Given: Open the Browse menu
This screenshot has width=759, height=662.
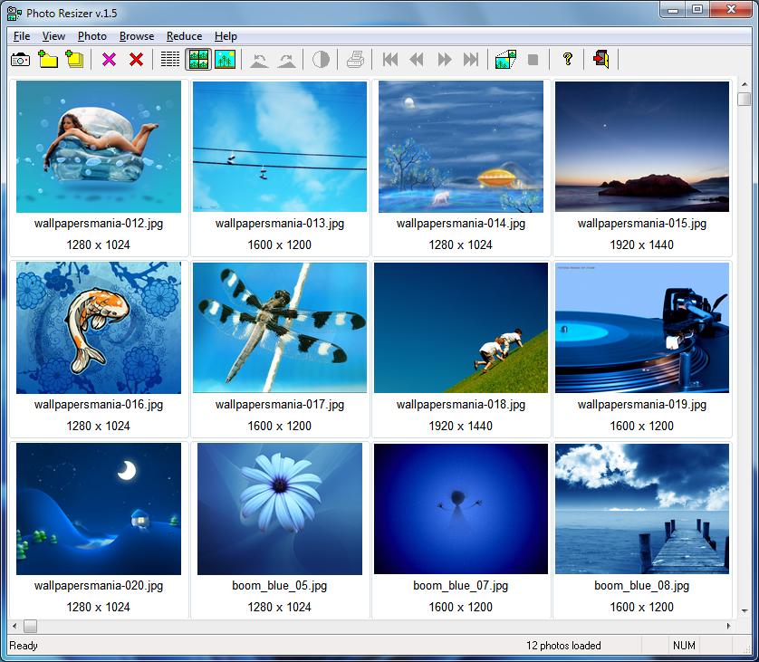Looking at the screenshot, I should [x=137, y=36].
